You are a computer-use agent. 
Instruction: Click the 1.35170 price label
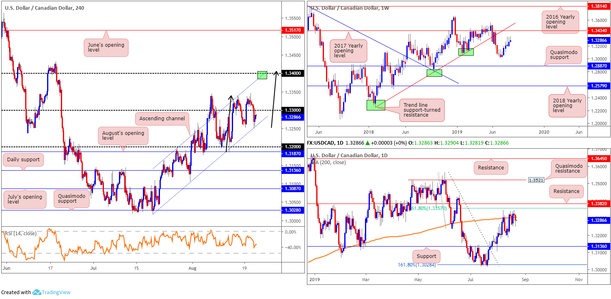(x=294, y=30)
